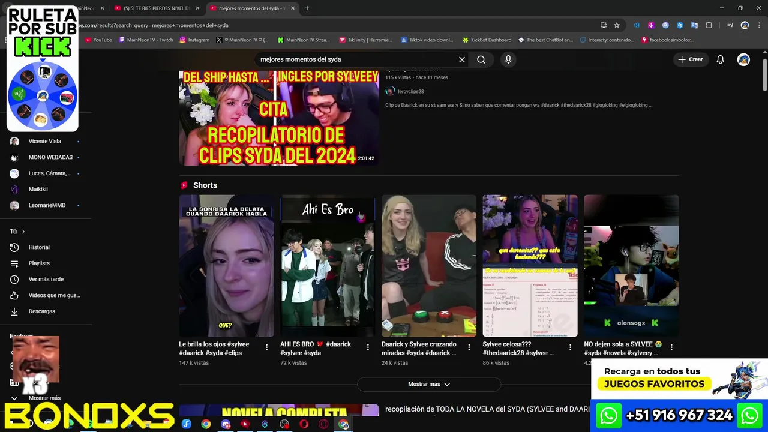Open 'Videos que me gustan' in sidebar
The height and width of the screenshot is (432, 768).
point(46,295)
